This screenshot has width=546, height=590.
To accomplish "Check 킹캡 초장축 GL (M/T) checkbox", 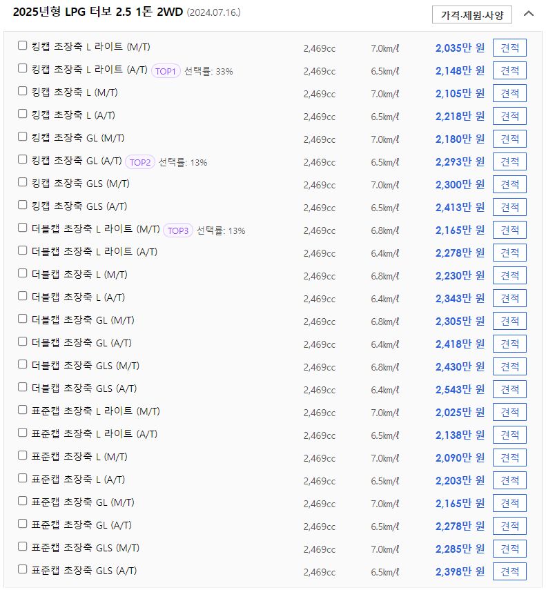I will point(23,137).
